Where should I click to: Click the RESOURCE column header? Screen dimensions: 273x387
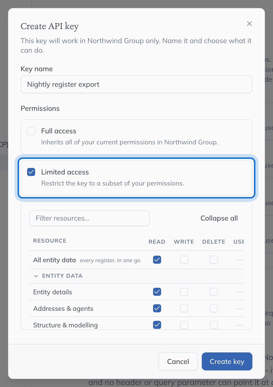pyautogui.click(x=50, y=241)
